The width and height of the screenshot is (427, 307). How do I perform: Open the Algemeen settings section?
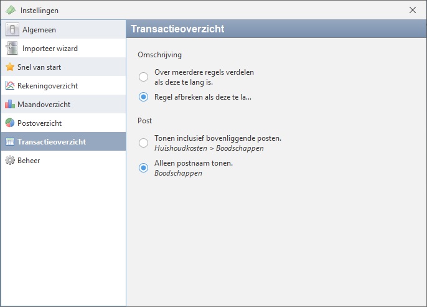[63, 29]
